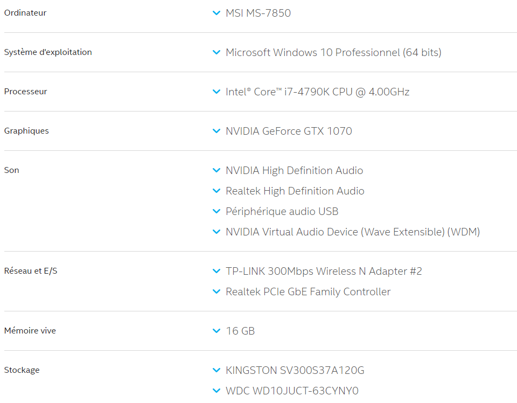Expand NVIDIA GeForce GTX 1070 details
This screenshot has height=403, width=517.
pos(216,131)
